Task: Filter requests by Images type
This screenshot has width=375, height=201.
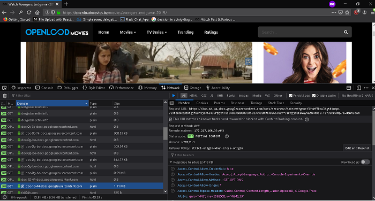Action: (x=243, y=96)
